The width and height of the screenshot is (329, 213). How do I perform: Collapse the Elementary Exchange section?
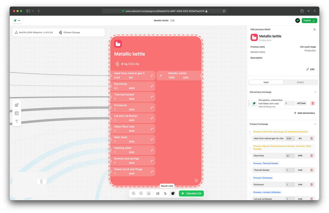coord(315,92)
